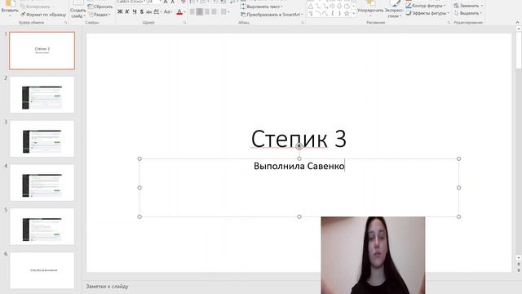Convert to SmartArt (Преобразовать в SmartArt)
The height and width of the screenshot is (294, 522).
coord(272,15)
